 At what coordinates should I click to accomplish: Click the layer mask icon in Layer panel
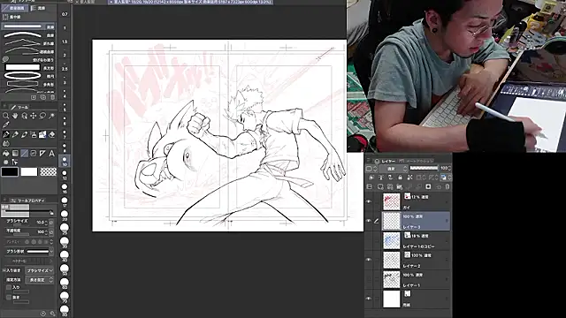click(428, 186)
